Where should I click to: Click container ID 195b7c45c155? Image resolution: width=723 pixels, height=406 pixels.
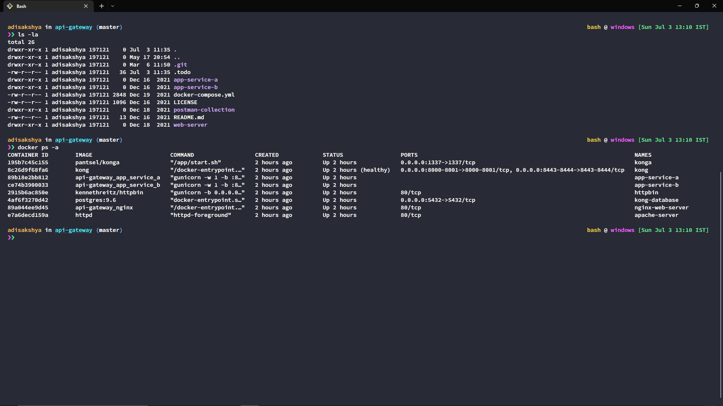28,162
